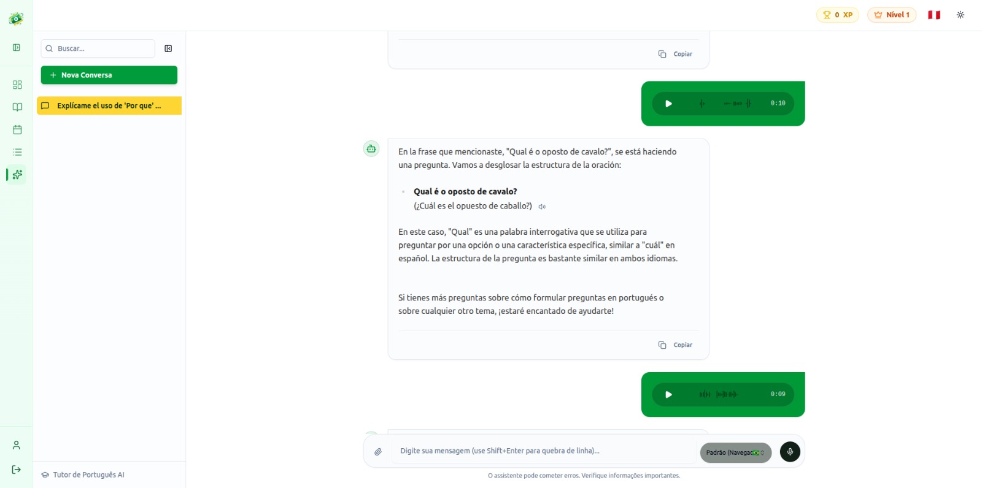The image size is (982, 488).
Task: Open the dashboard grid icon in sidebar
Action: (17, 85)
